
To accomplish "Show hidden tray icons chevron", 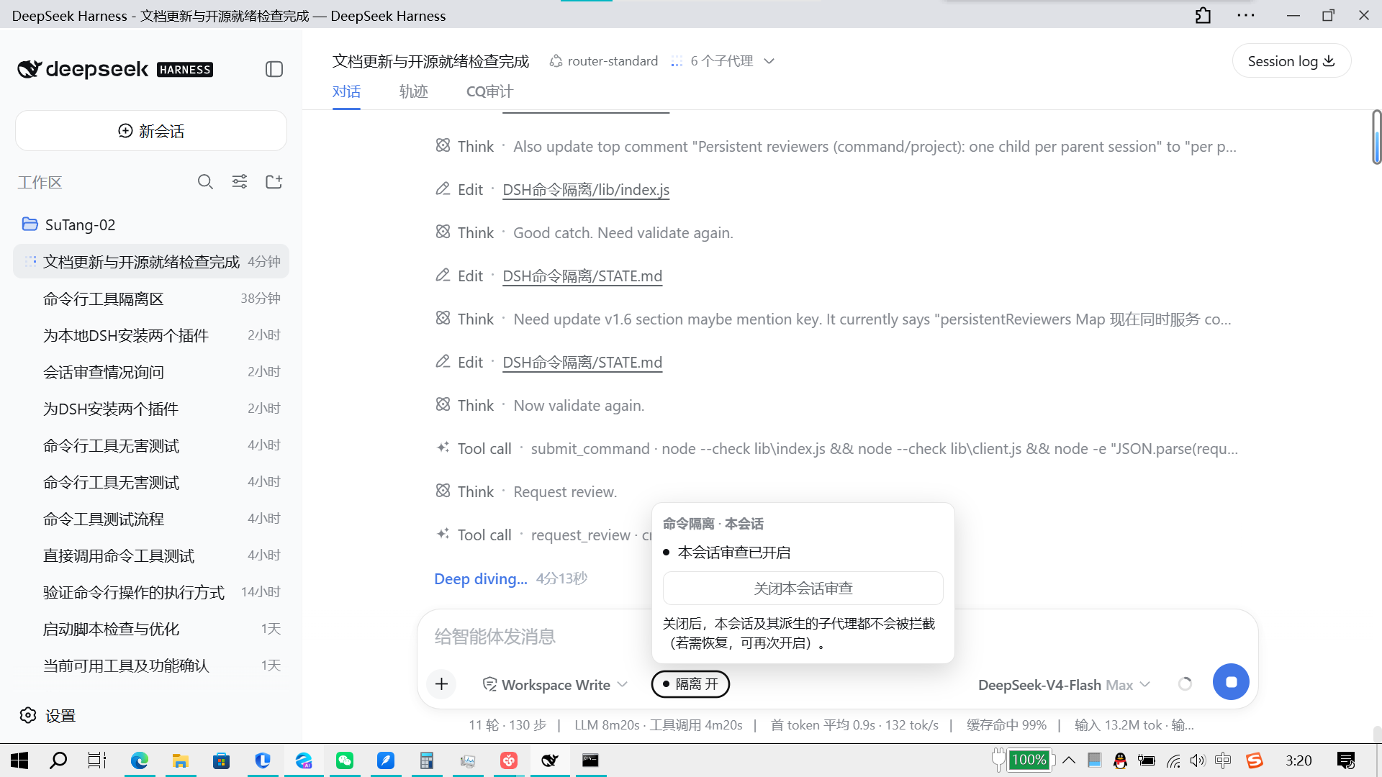I will pyautogui.click(x=1069, y=760).
